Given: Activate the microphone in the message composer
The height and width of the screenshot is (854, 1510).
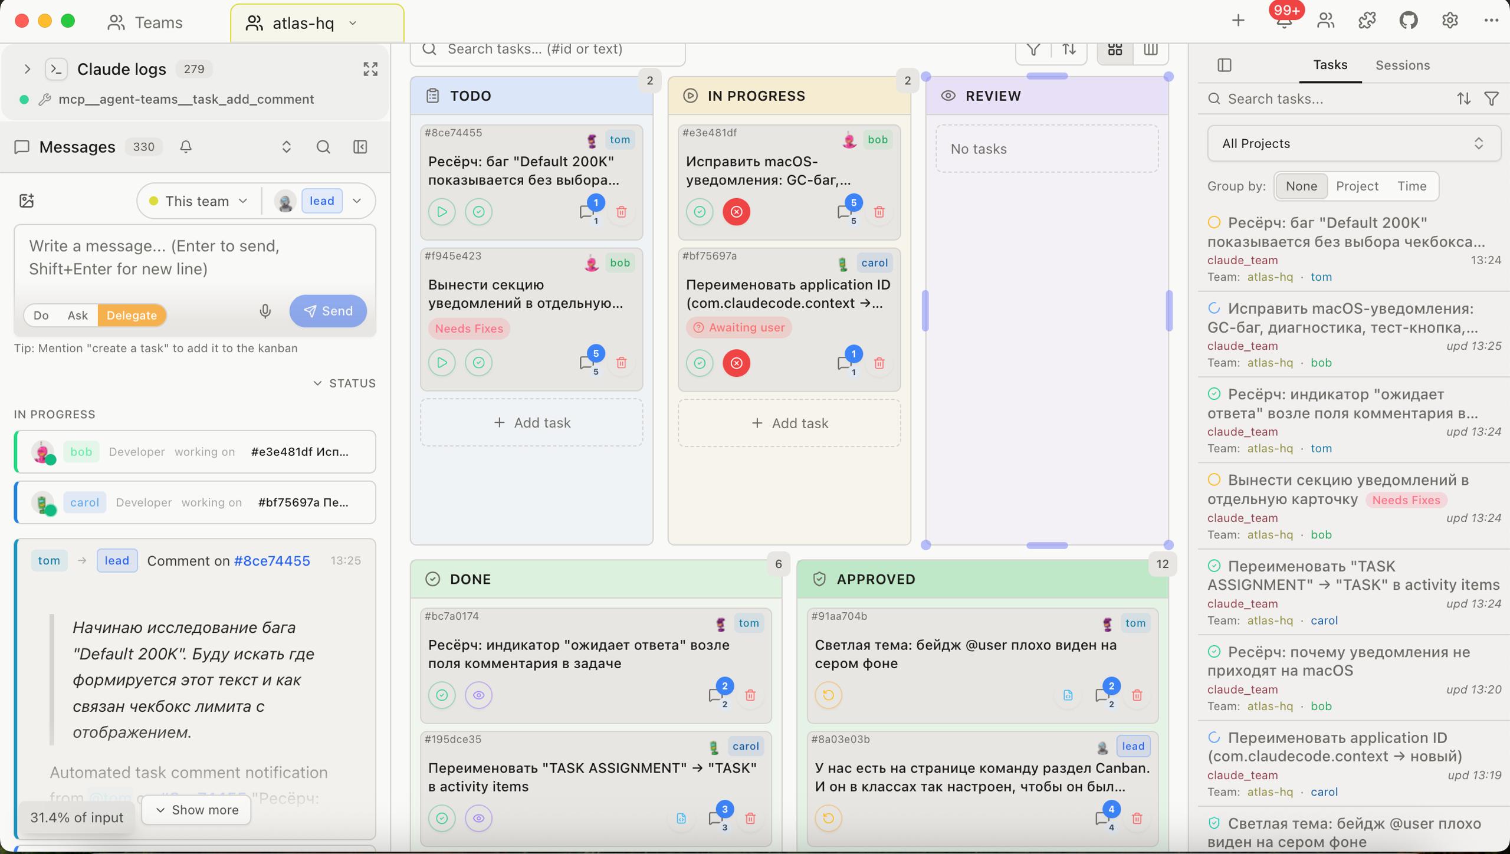Looking at the screenshot, I should pyautogui.click(x=265, y=311).
